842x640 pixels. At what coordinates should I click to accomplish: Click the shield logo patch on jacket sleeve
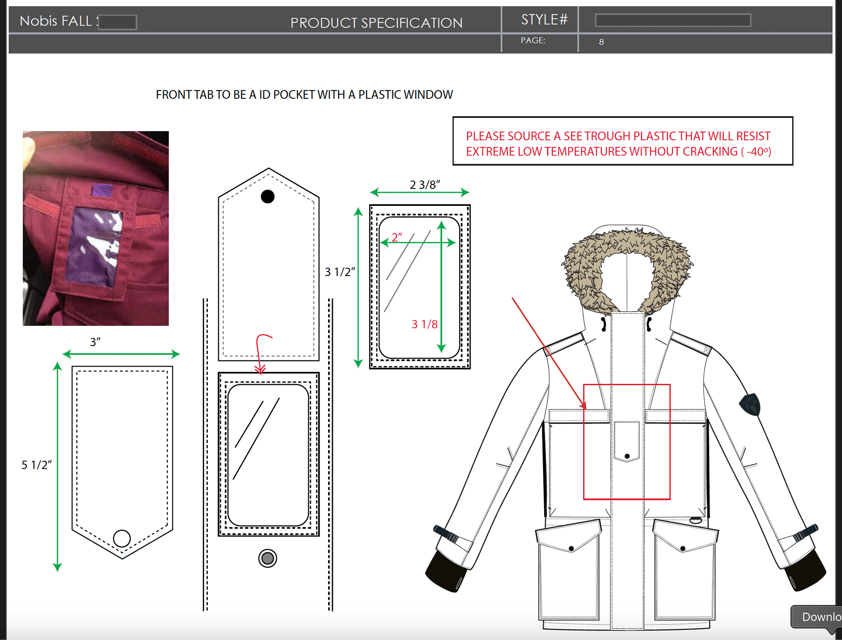click(x=750, y=404)
